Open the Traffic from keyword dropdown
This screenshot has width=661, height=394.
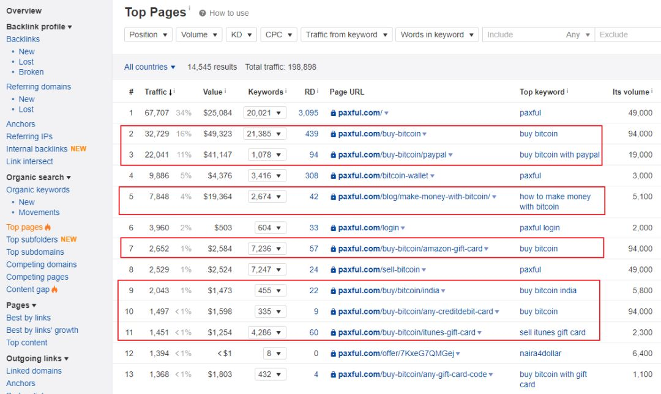pos(346,35)
